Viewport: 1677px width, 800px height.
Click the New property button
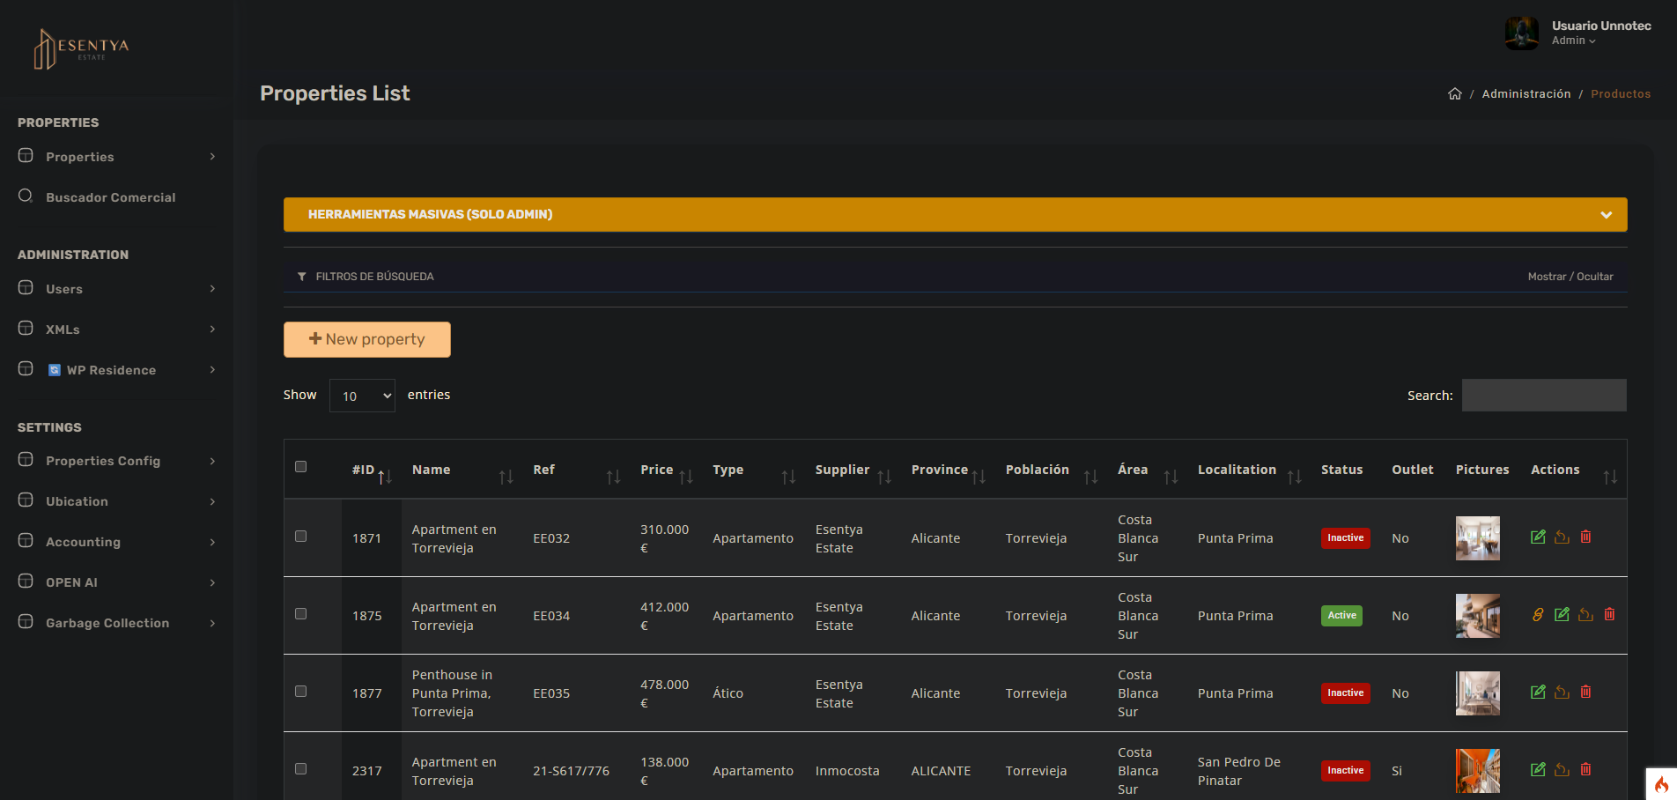(x=367, y=340)
